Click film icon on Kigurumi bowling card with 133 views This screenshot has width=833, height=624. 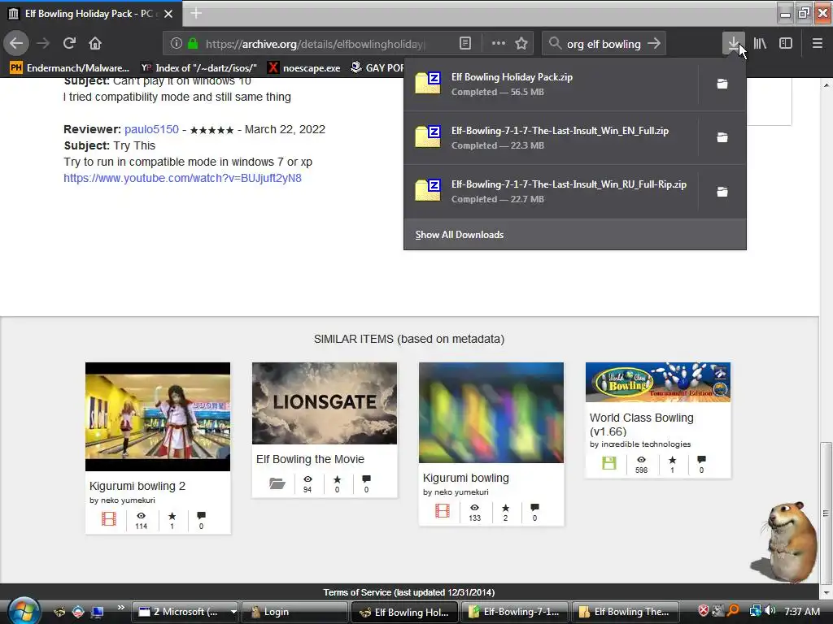tap(443, 510)
